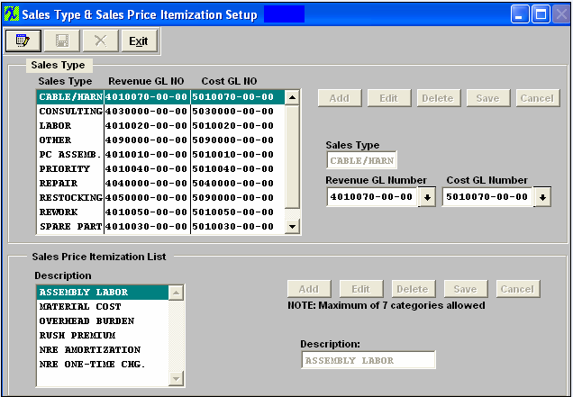Viewport: 573px width, 397px height.
Task: Click the edit record toolbar icon
Action: click(23, 41)
